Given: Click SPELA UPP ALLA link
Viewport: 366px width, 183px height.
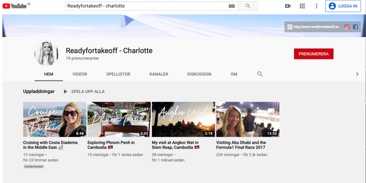Looking at the screenshot, I should [88, 91].
